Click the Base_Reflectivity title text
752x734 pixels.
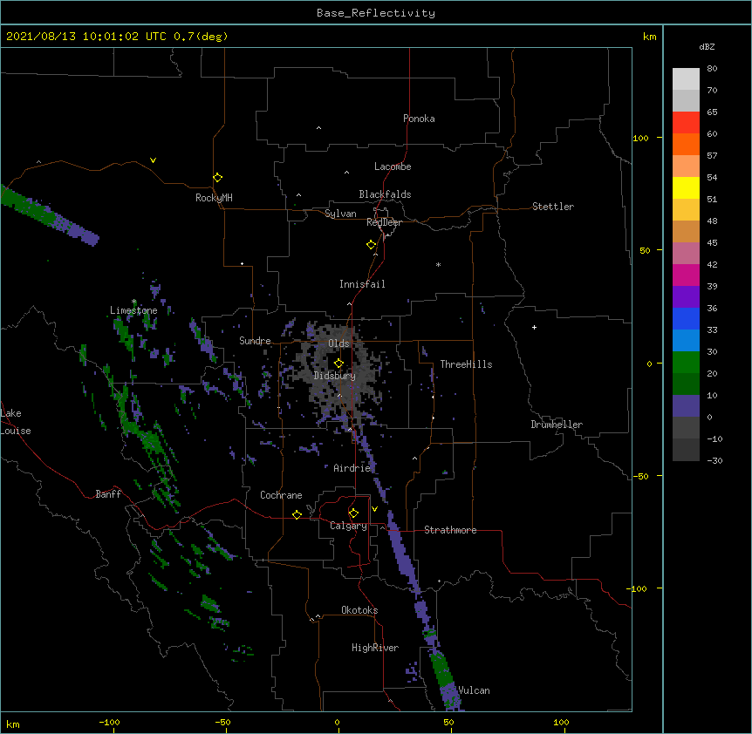[376, 13]
